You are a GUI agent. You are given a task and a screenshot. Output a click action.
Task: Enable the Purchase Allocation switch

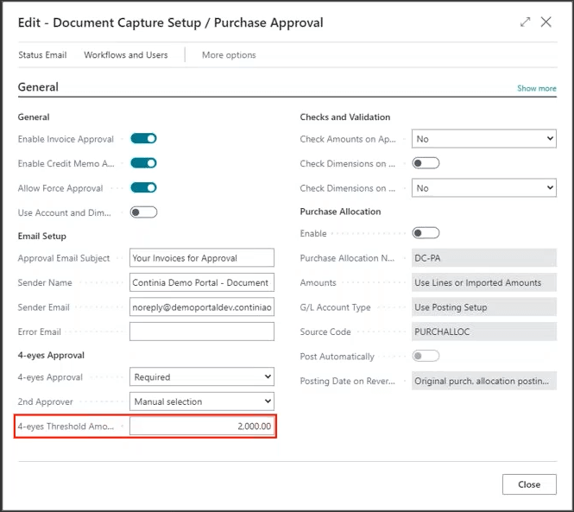click(426, 233)
